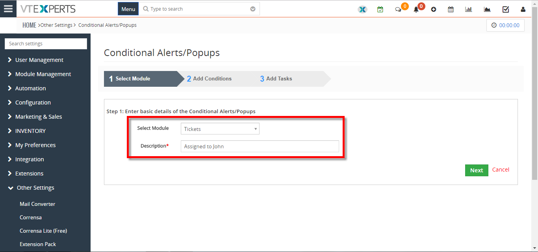Screen dimensions: 538x252
Task: Open the Select Module Tickets dropdown
Action: click(220, 129)
